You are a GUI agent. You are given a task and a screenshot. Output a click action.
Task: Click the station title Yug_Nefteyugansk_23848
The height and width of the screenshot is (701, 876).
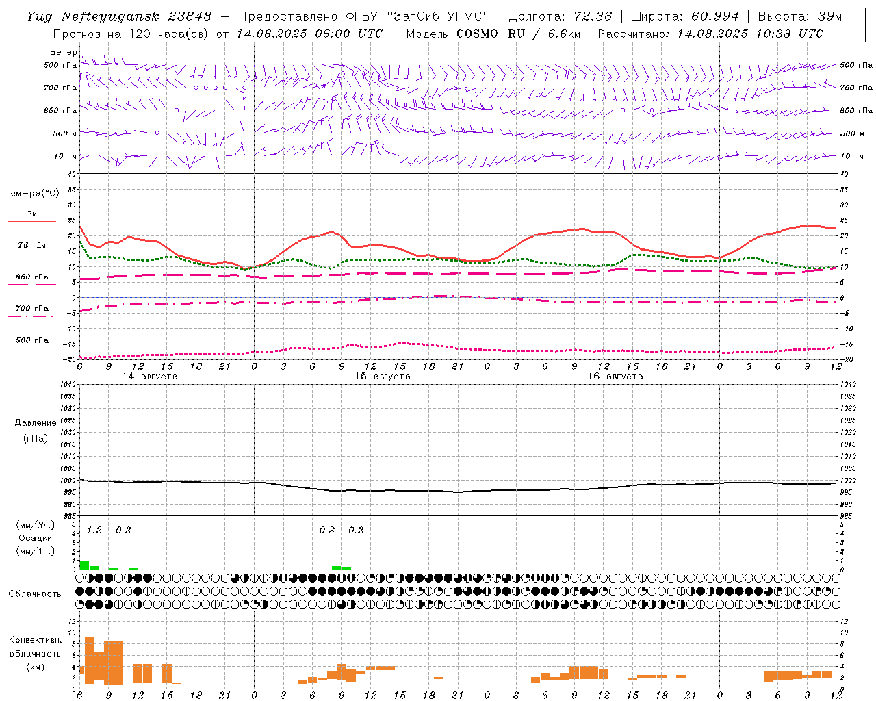[119, 16]
